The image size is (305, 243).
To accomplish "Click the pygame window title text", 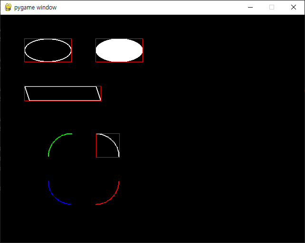I will (36, 8).
